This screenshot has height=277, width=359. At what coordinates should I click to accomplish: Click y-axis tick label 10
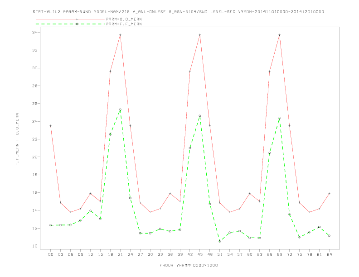(x=35, y=246)
